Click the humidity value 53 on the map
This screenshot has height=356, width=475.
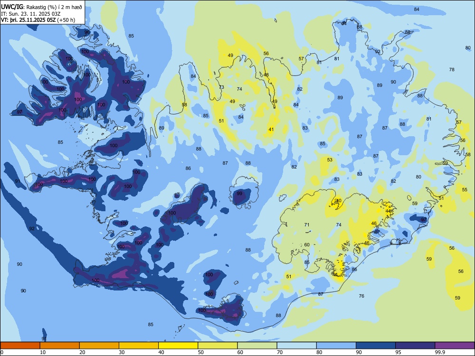pyautogui.click(x=330, y=159)
